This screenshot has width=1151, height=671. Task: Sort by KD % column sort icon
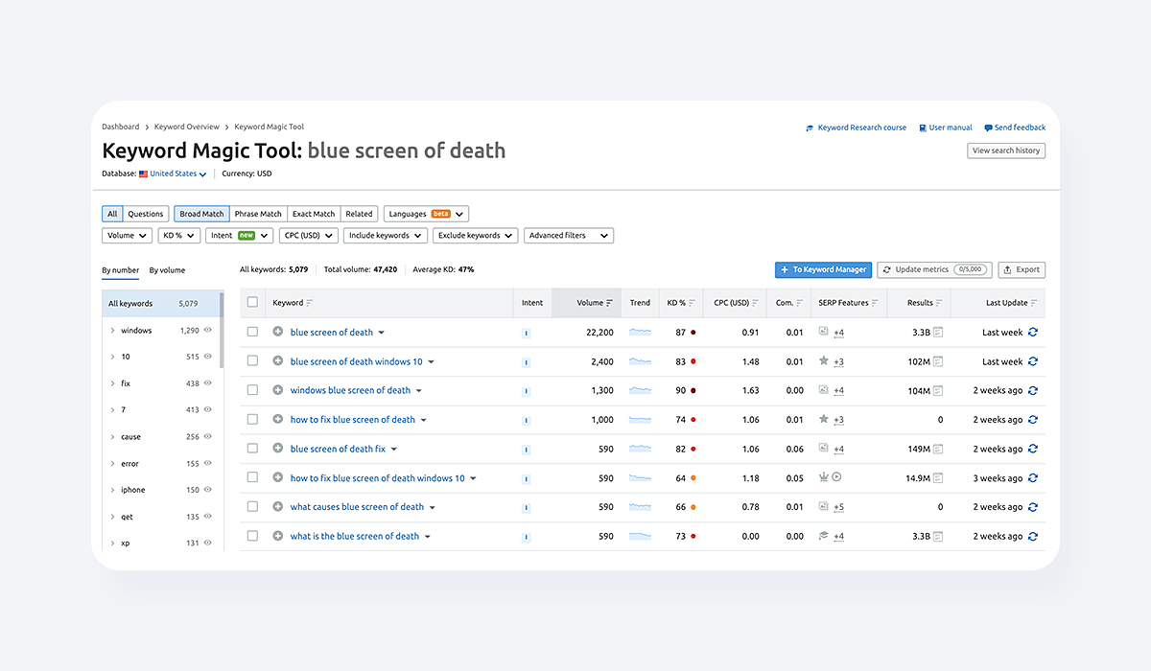point(693,303)
